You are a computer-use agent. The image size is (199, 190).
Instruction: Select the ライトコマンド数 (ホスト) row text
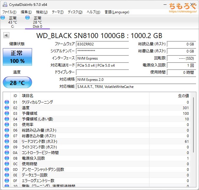[39, 147]
